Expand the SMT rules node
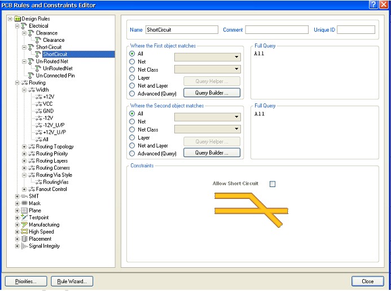Screen dimensions: 391x291 tap(17, 196)
